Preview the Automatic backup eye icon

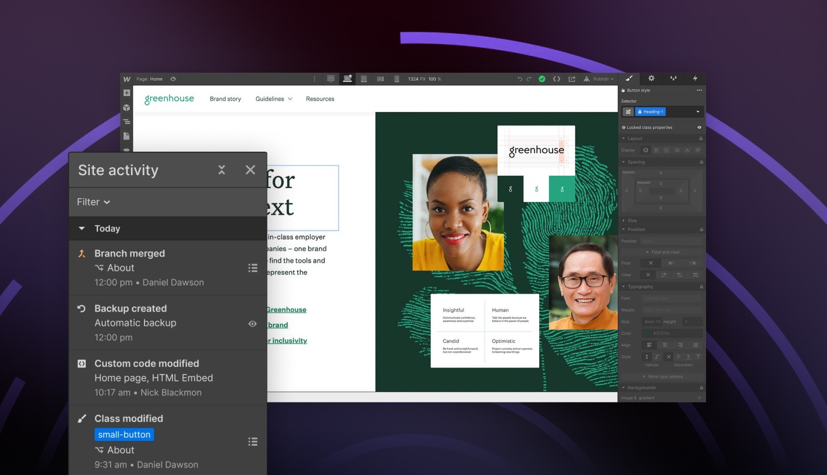(x=252, y=324)
